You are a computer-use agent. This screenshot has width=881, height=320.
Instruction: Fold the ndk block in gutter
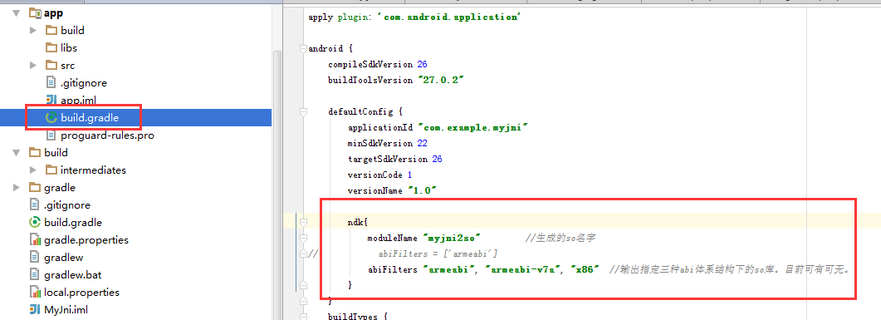pyautogui.click(x=304, y=222)
